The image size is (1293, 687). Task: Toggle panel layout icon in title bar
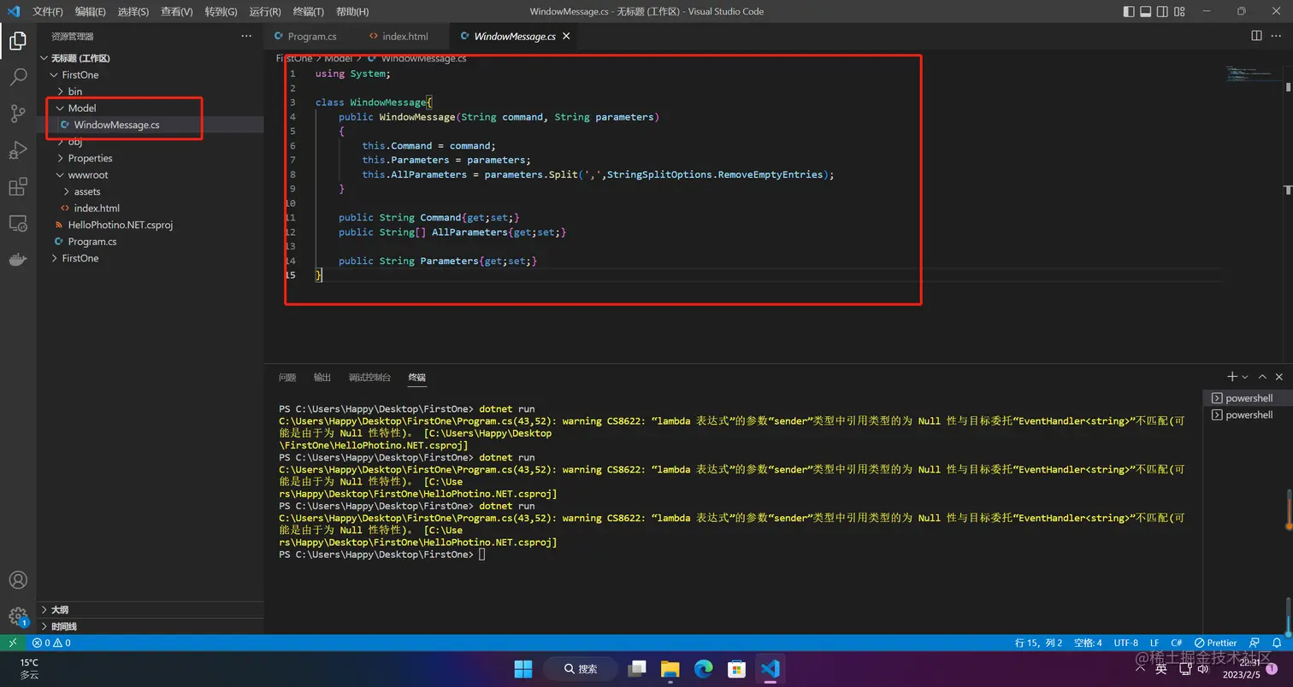pyautogui.click(x=1147, y=11)
